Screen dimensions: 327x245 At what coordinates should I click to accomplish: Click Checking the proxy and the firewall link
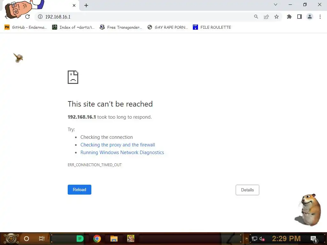(x=118, y=145)
